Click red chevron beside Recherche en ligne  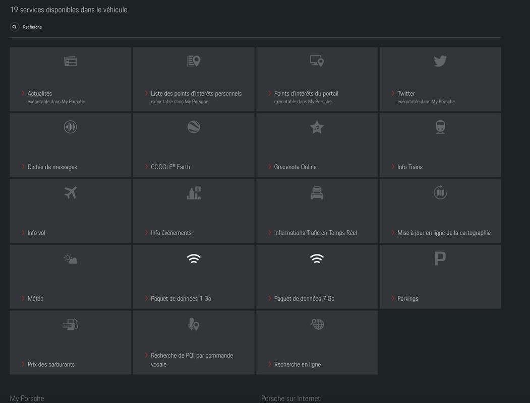tap(269, 364)
